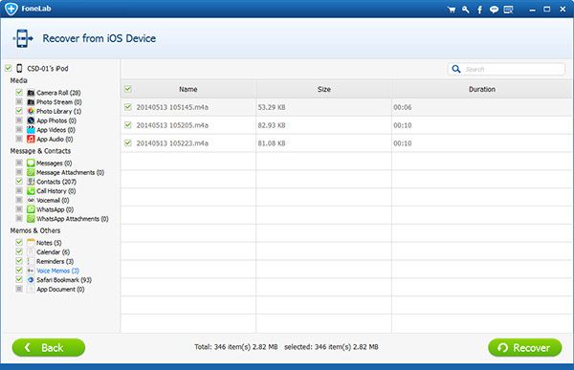The width and height of the screenshot is (574, 370).
Task: Open Contacts (207) category
Action: [56, 182]
